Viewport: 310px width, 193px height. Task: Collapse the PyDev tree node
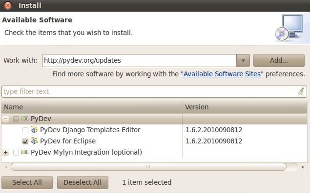tap(6, 119)
